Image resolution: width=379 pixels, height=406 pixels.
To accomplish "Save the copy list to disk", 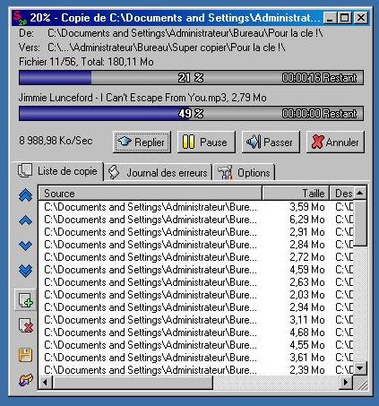I will coord(25,355).
